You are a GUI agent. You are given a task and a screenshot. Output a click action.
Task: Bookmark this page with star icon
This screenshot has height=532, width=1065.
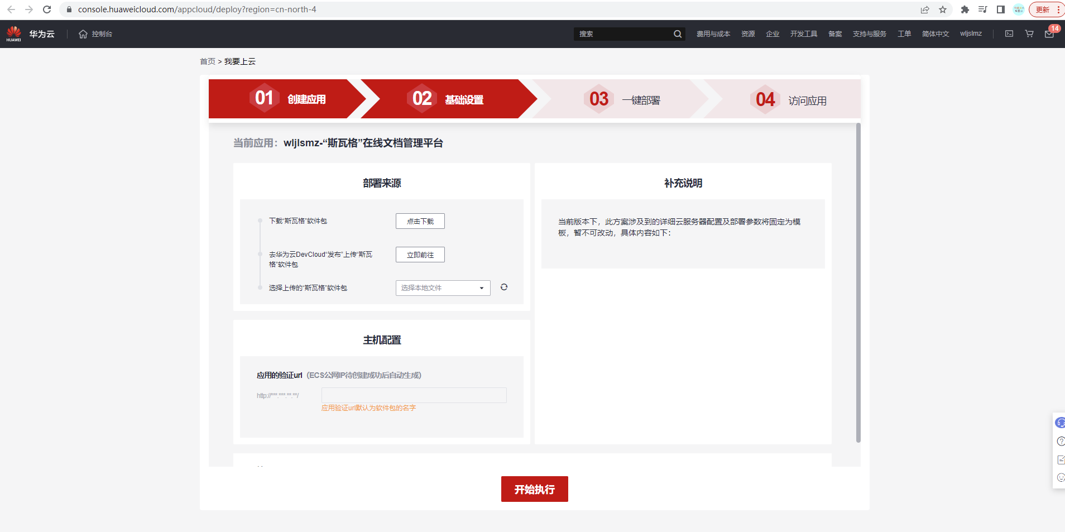[x=943, y=9]
